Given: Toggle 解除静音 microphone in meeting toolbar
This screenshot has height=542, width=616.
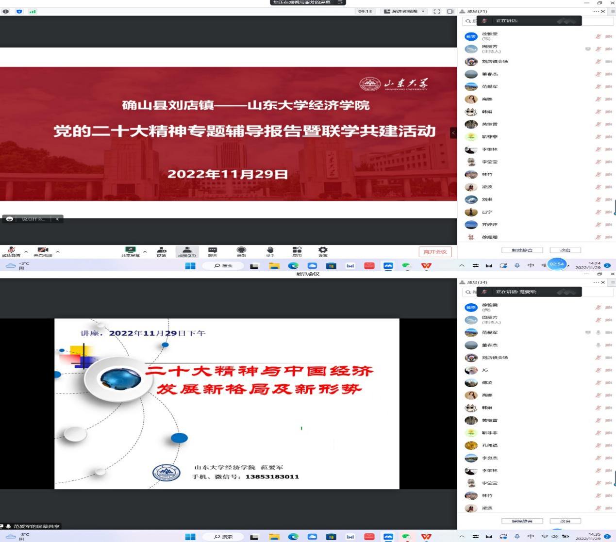Looking at the screenshot, I should click(x=11, y=251).
